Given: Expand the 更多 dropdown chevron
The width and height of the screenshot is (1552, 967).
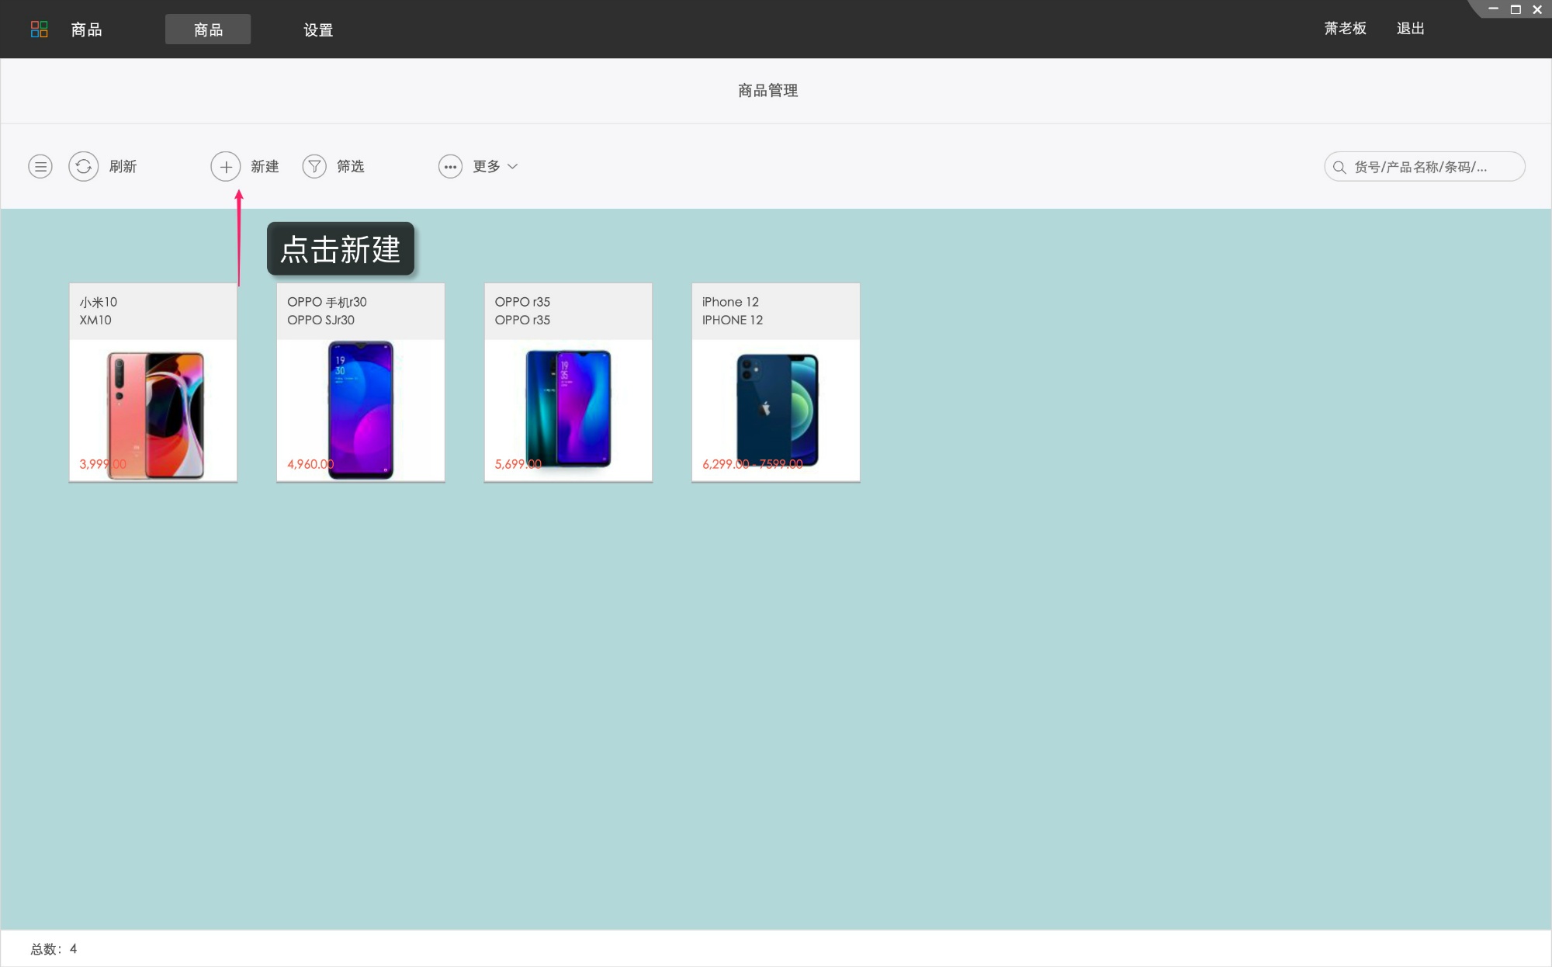Looking at the screenshot, I should pyautogui.click(x=512, y=167).
